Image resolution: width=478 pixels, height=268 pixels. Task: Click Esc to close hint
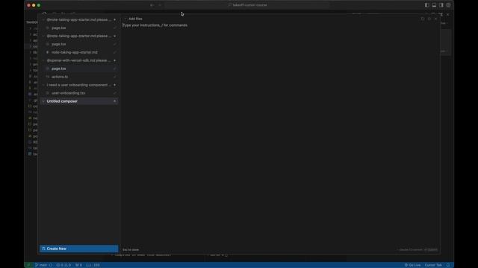[131, 250]
